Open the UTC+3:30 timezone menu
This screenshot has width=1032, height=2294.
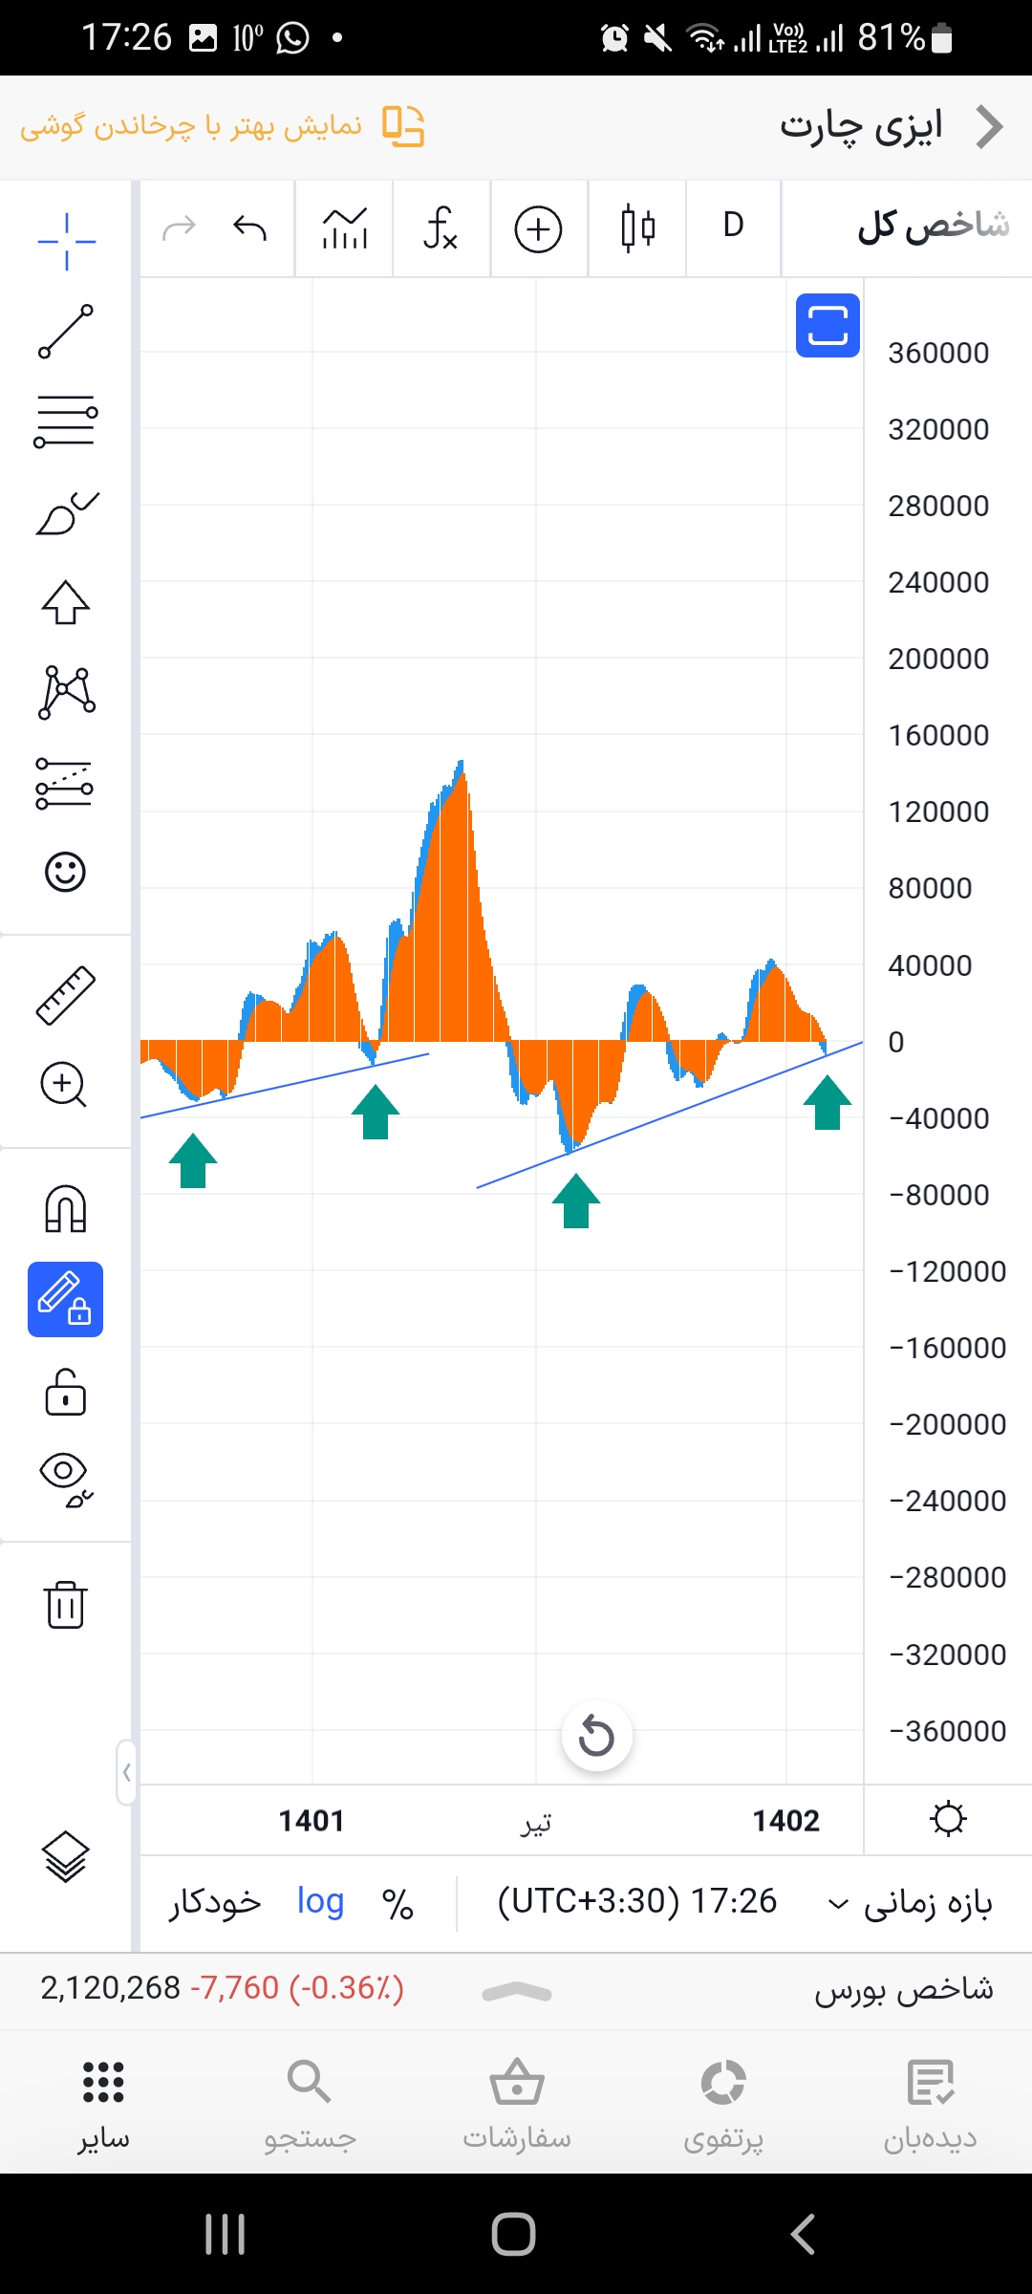636,1901
